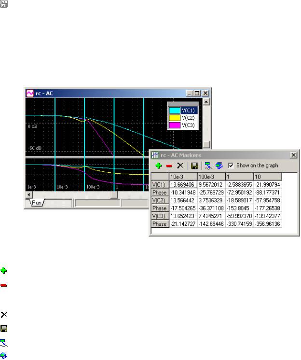Image resolution: width=301 pixels, height=360 pixels.
Task: Toggle the Show on the graph checkbox
Action: (231, 166)
